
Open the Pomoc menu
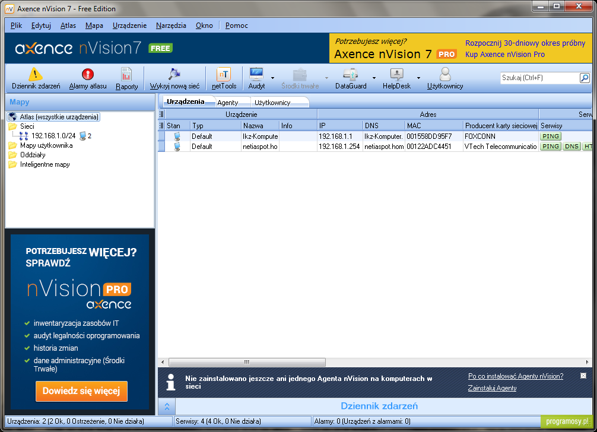236,26
